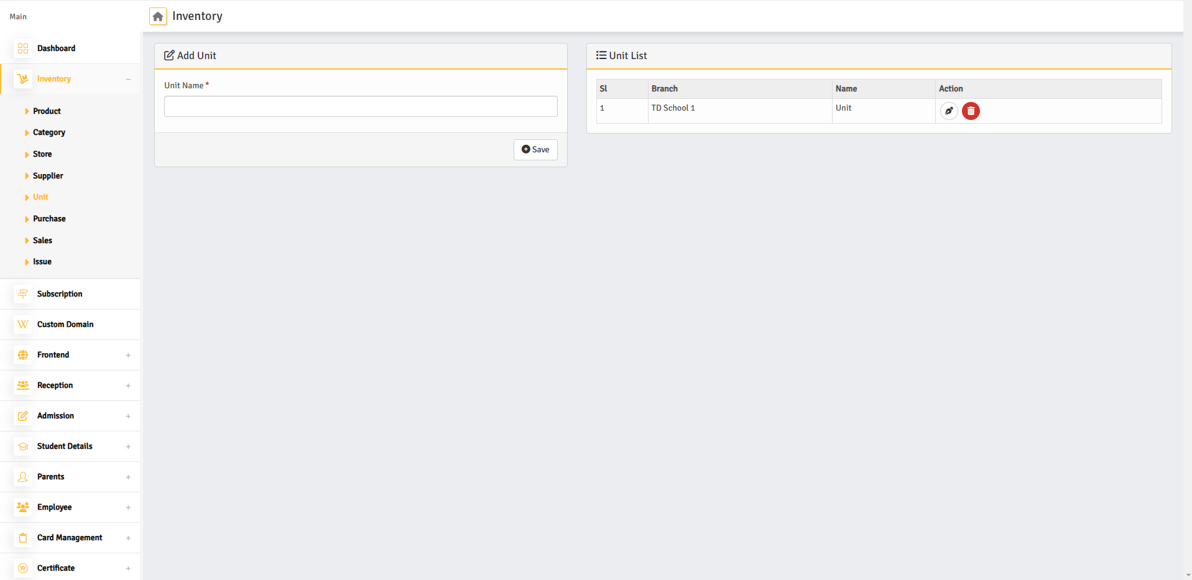1192x580 pixels.
Task: Click the edit pen icon for Unit row
Action: point(948,111)
